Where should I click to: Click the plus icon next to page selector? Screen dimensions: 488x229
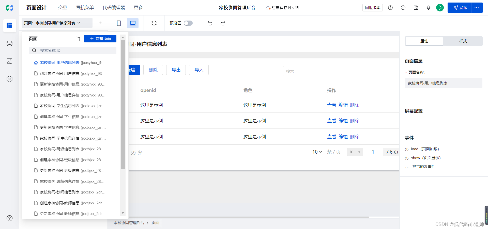[x=100, y=23]
